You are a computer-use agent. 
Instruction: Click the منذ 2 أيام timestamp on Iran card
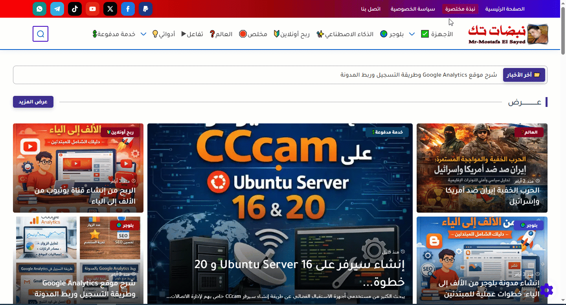[x=528, y=181]
